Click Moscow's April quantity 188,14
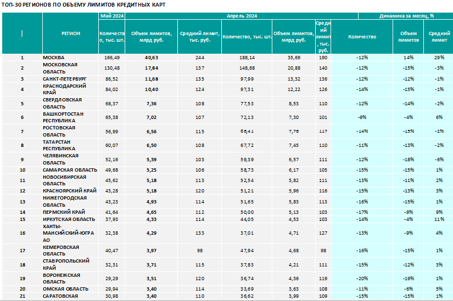The width and height of the screenshot is (453, 301). click(x=247, y=58)
